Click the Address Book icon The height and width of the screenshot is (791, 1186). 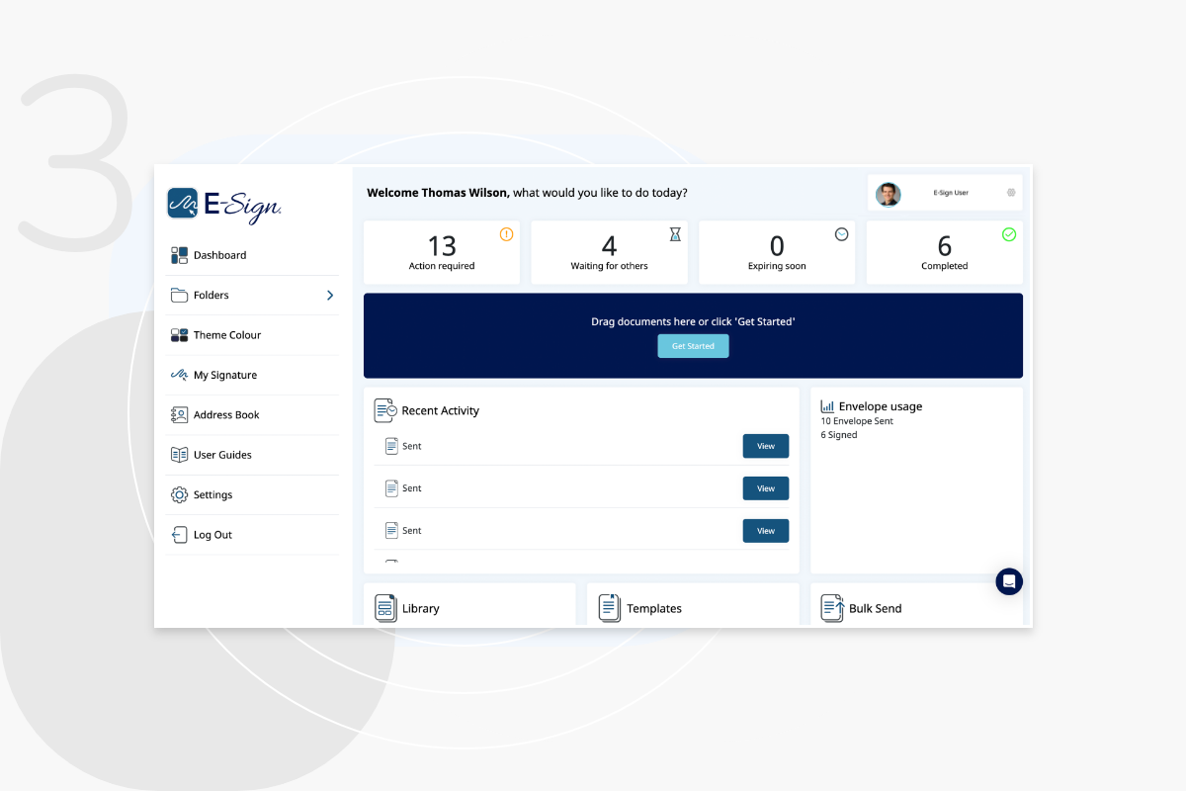pyautogui.click(x=179, y=415)
